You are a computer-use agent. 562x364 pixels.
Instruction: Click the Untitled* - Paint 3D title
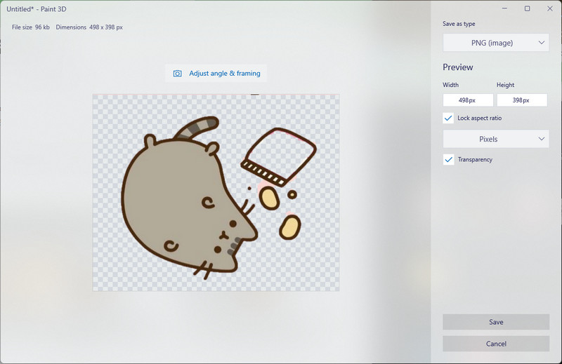37,9
